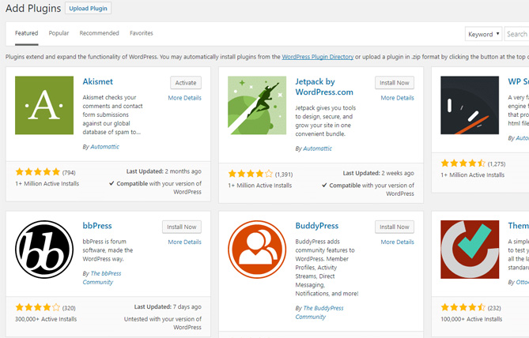Image resolution: width=529 pixels, height=338 pixels.
Task: Switch to the Featured tab
Action: coord(26,33)
